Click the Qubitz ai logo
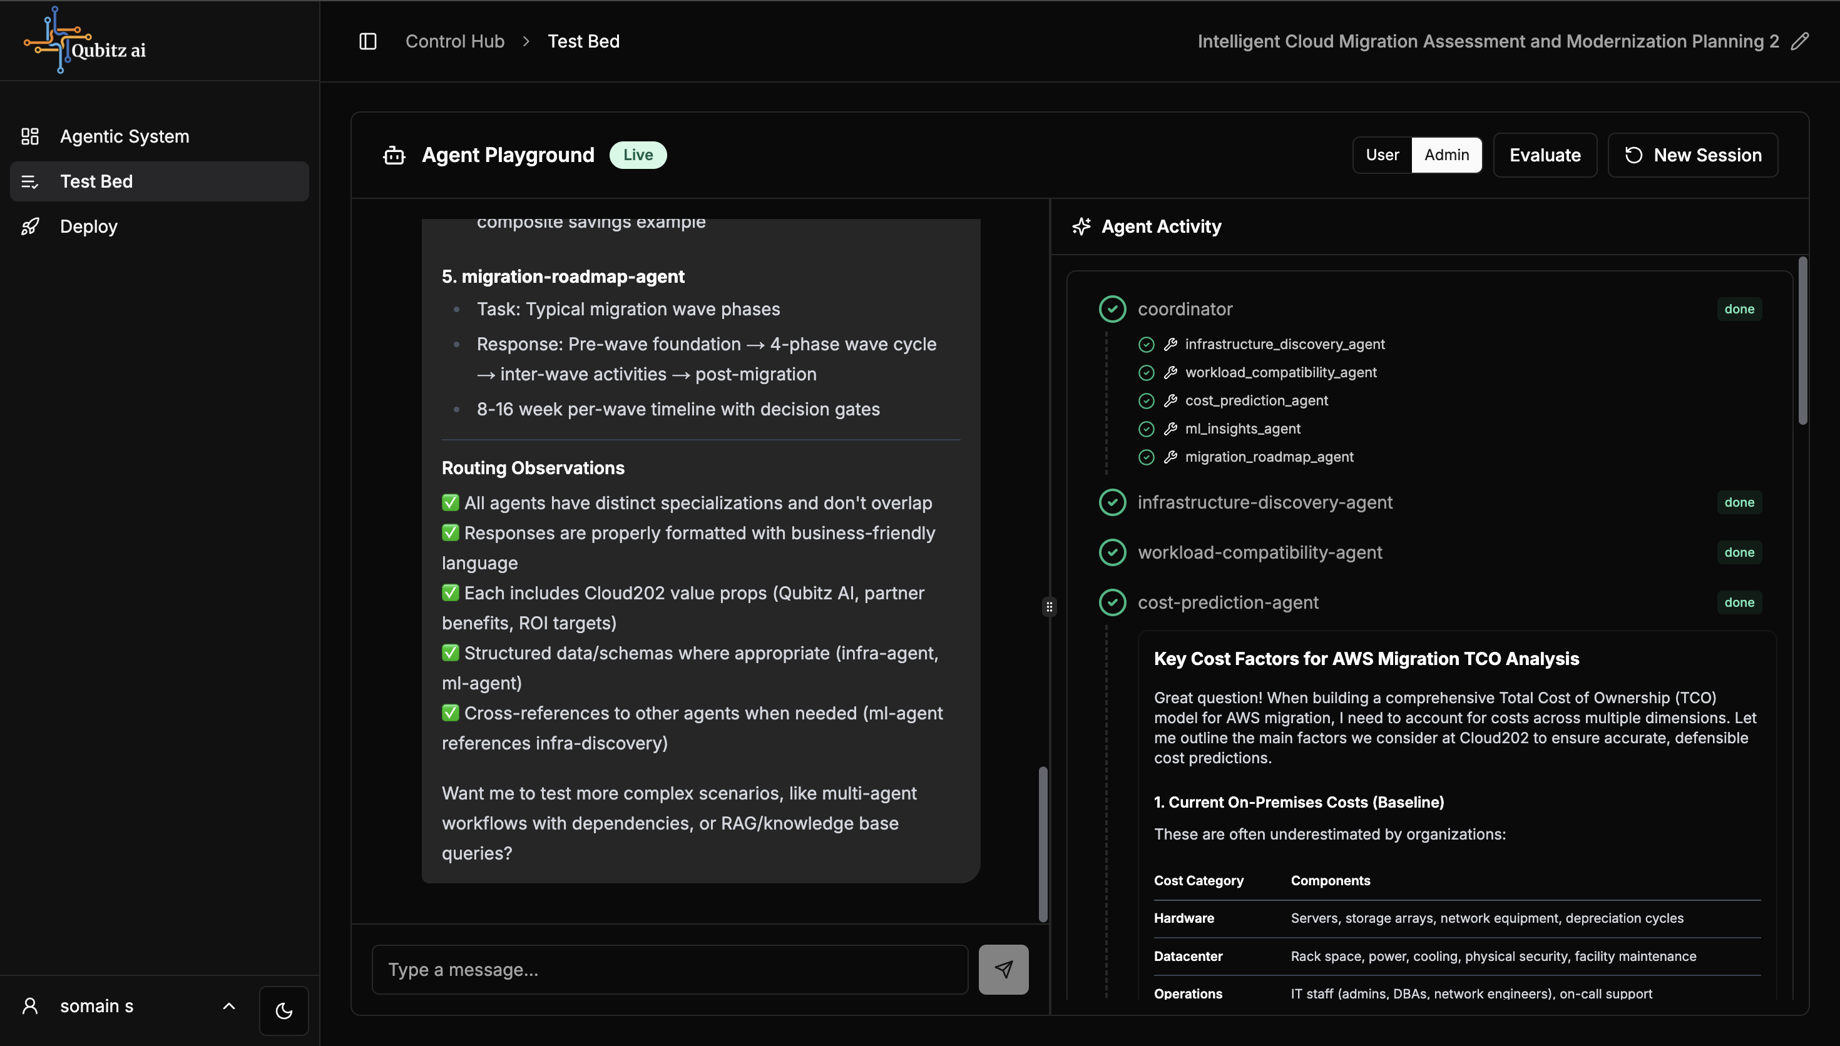This screenshot has height=1046, width=1840. [x=84, y=41]
